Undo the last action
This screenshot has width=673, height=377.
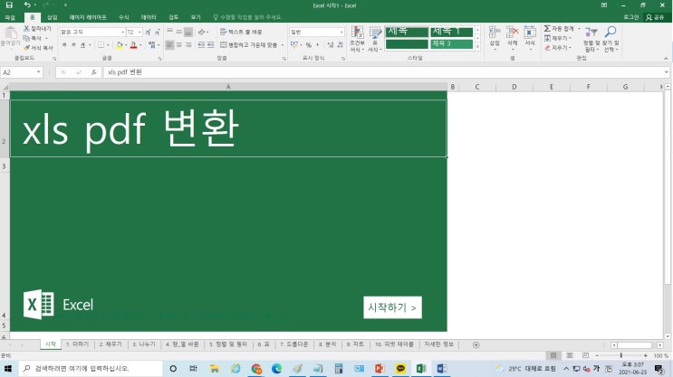[x=27, y=5]
